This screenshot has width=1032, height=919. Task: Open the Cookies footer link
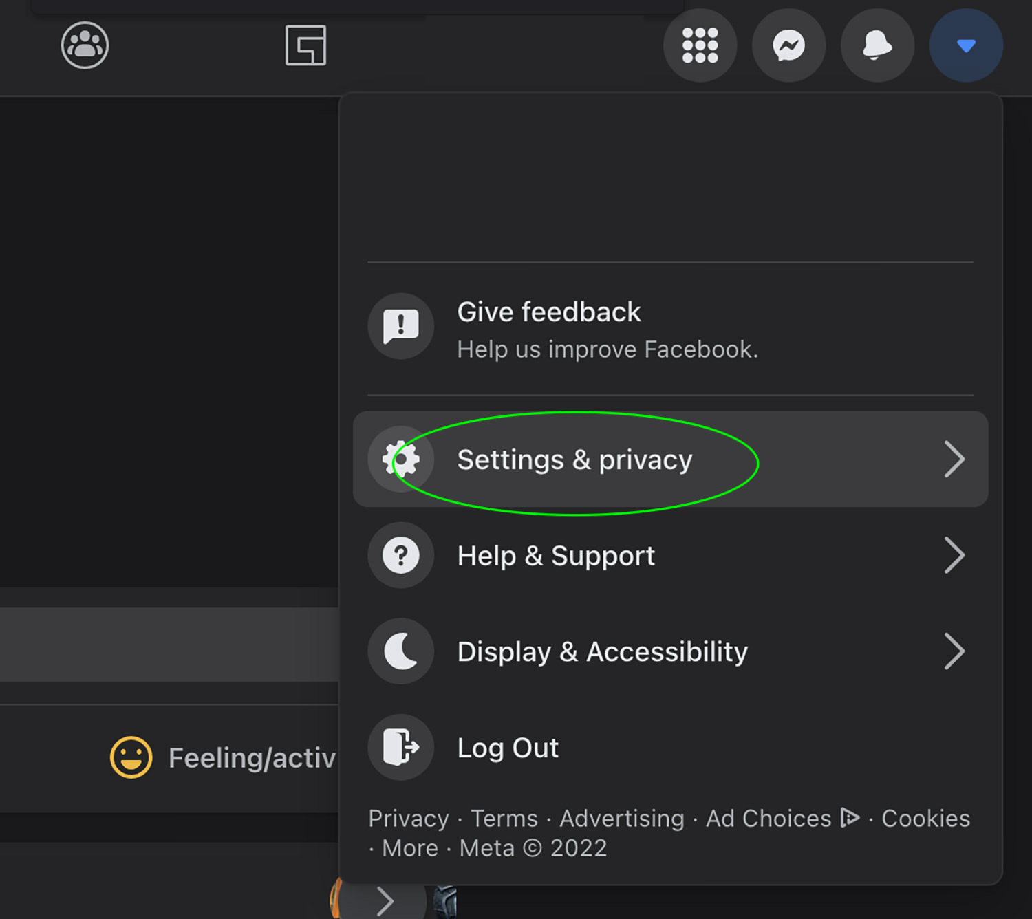(925, 819)
